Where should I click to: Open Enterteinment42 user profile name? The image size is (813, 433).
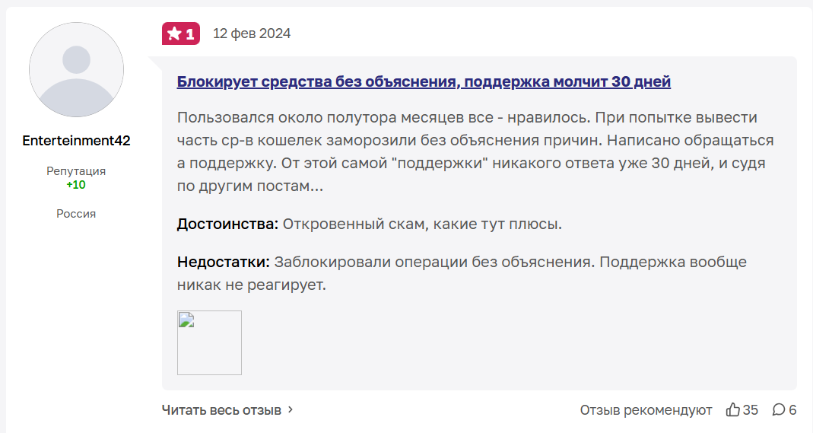(x=76, y=141)
